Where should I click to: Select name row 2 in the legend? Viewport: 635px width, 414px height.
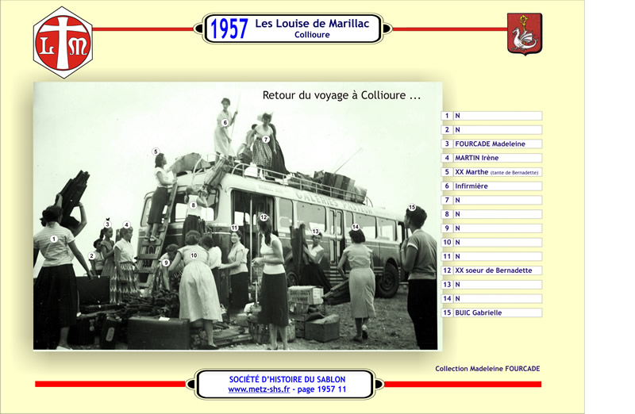point(491,130)
